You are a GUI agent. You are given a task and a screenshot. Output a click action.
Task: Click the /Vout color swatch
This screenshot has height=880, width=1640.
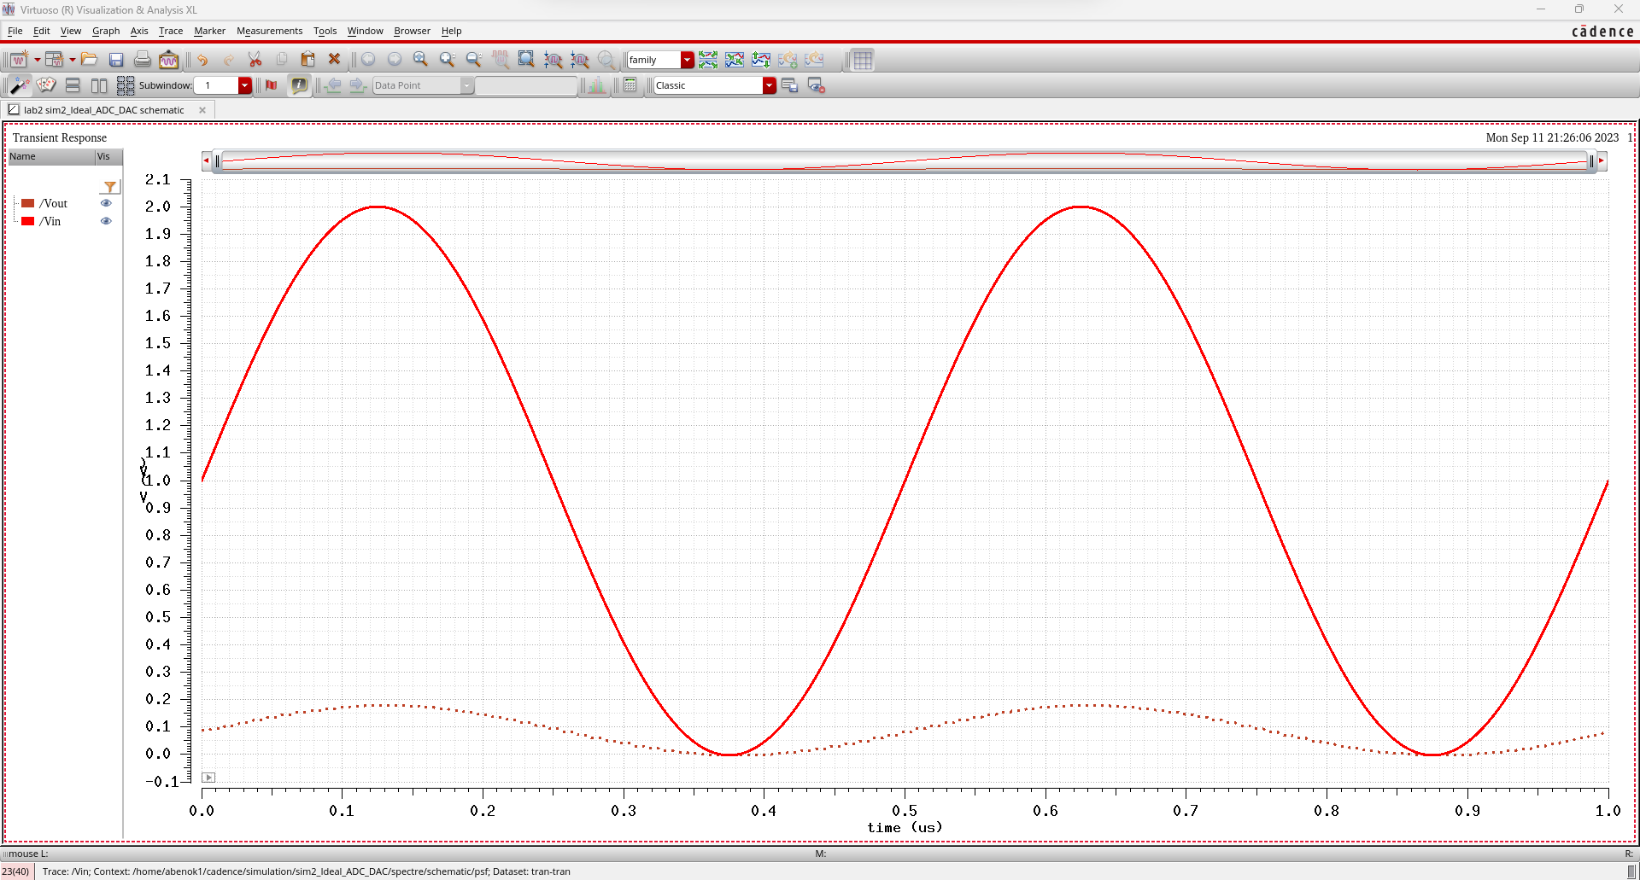pos(27,203)
